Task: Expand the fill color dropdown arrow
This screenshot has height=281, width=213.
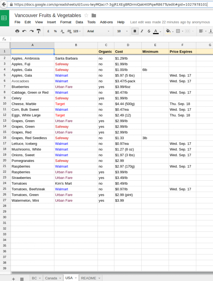Action: pos(173,32)
